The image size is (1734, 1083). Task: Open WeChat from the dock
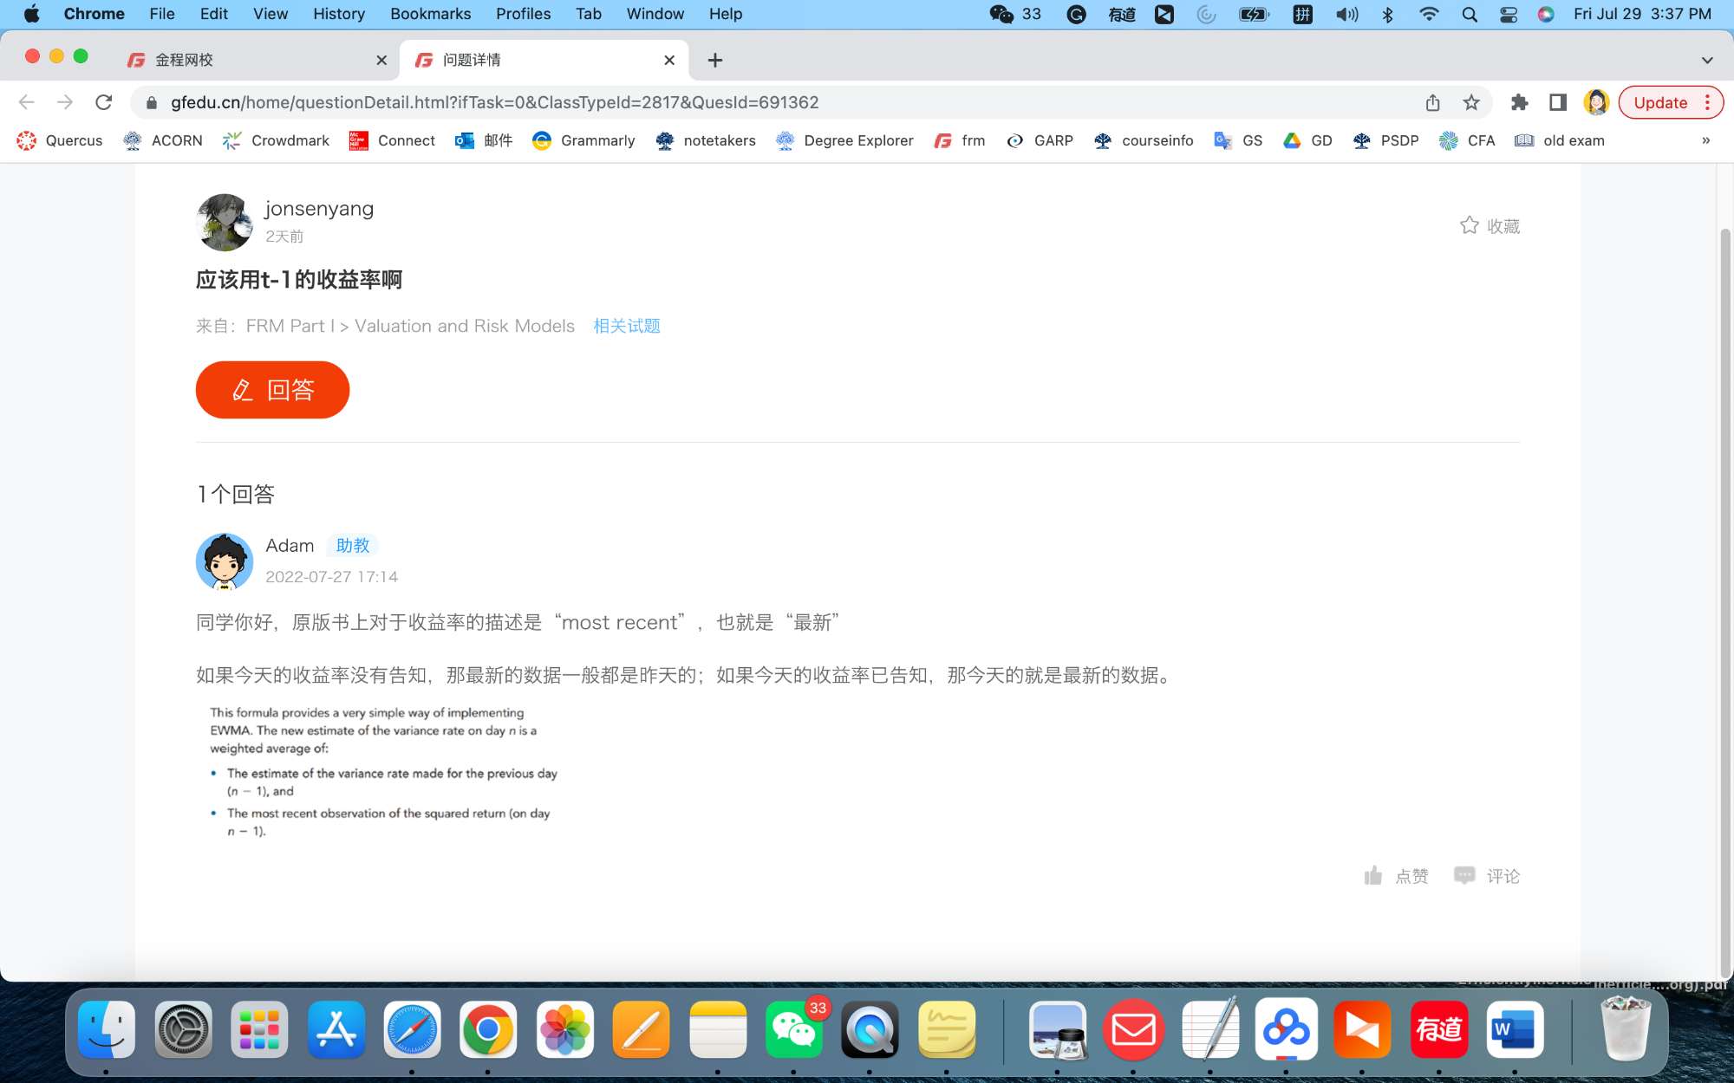click(793, 1030)
